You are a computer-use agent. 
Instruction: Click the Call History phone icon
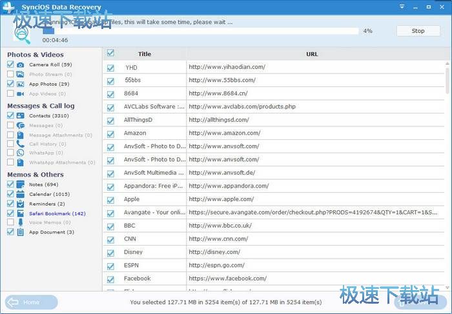(21, 144)
